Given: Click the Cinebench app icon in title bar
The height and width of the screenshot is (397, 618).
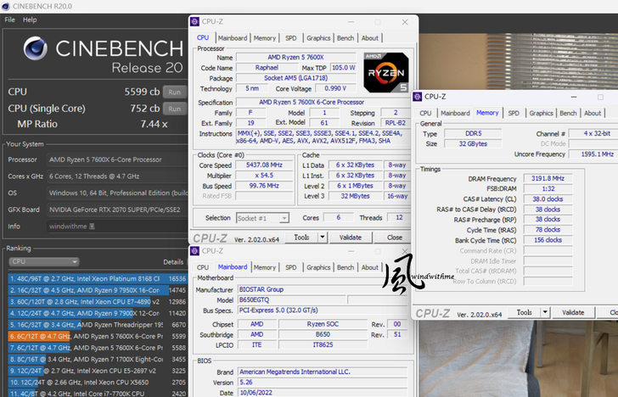Looking at the screenshot, I should tap(6, 7).
